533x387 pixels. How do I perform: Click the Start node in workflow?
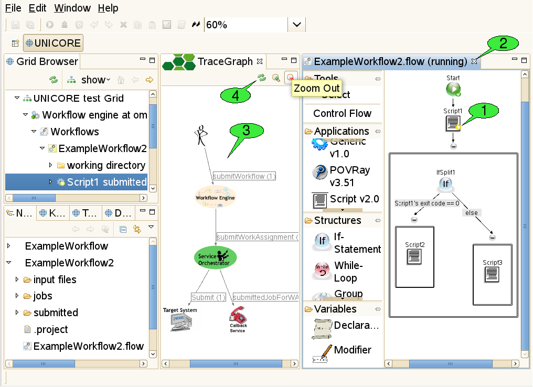(453, 90)
